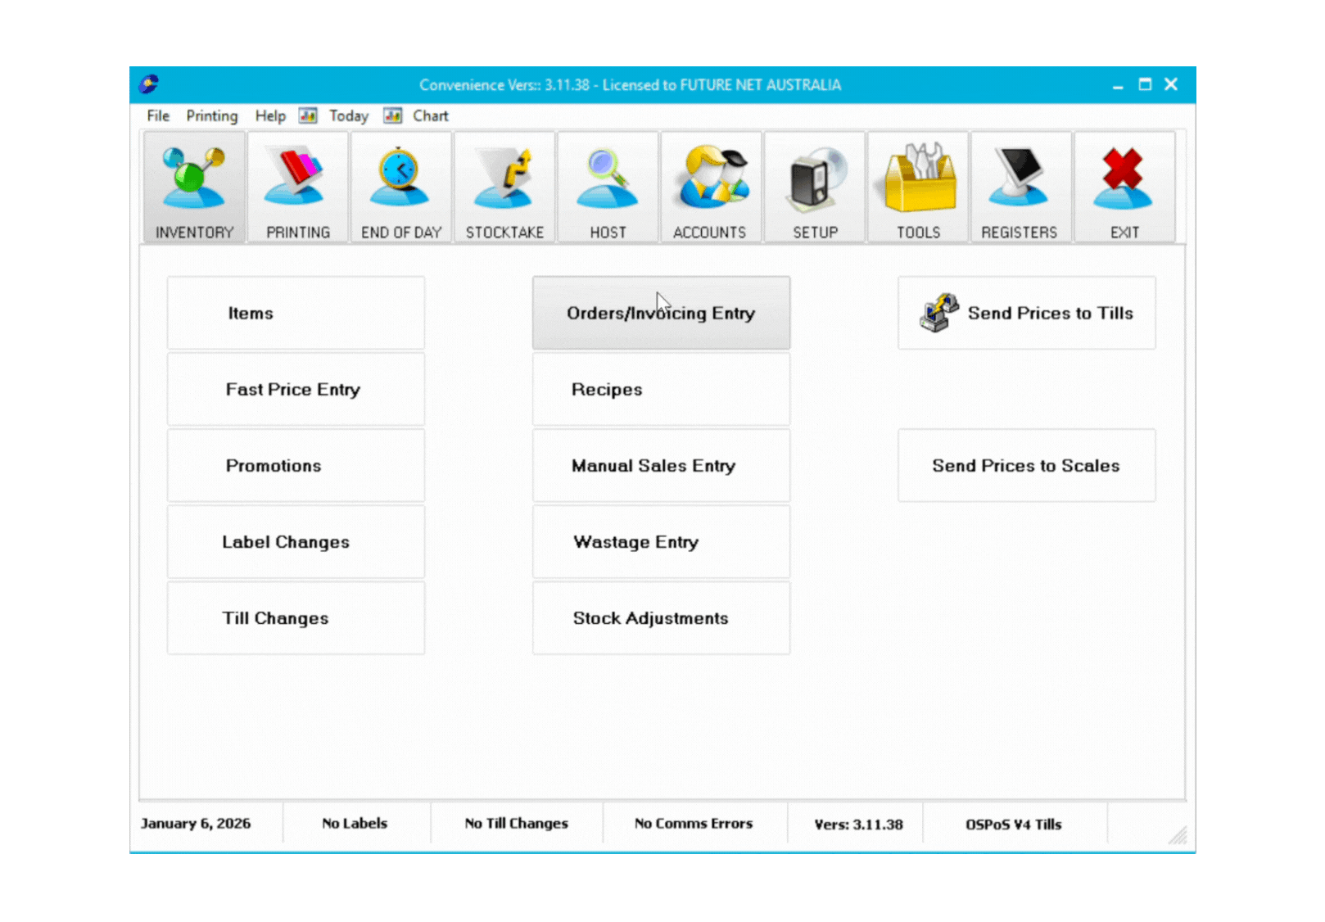Select the Printing toolbar icon
The image size is (1325, 922).
296,187
